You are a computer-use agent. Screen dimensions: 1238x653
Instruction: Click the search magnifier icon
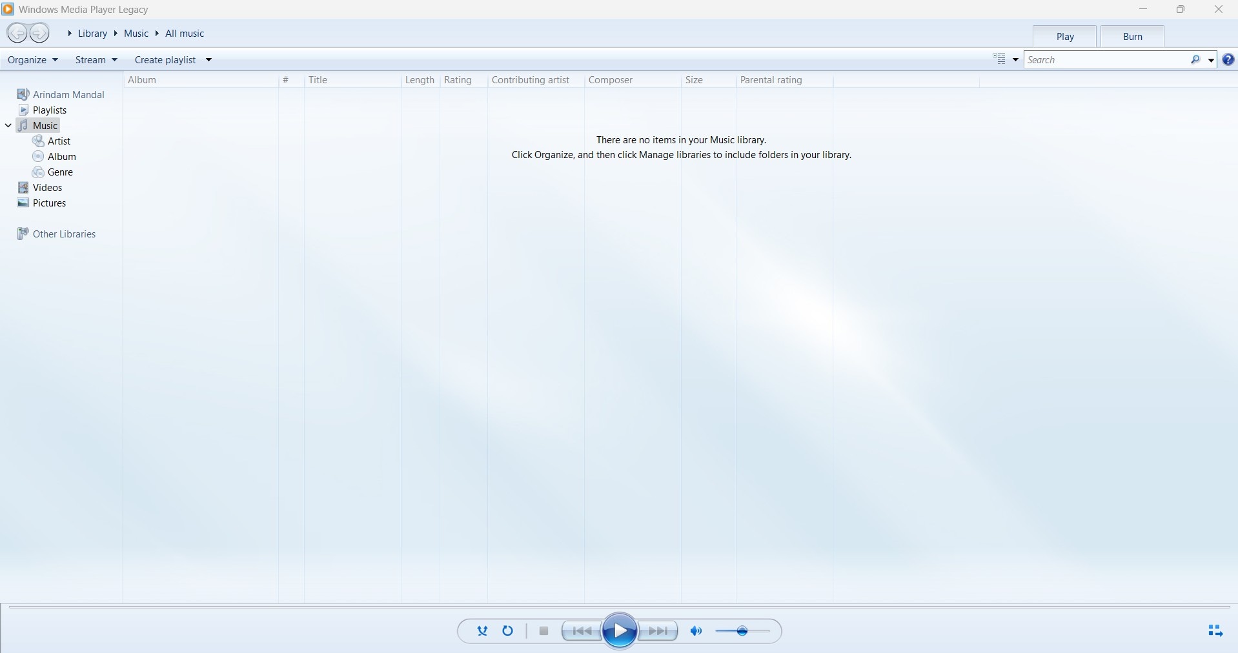point(1195,59)
